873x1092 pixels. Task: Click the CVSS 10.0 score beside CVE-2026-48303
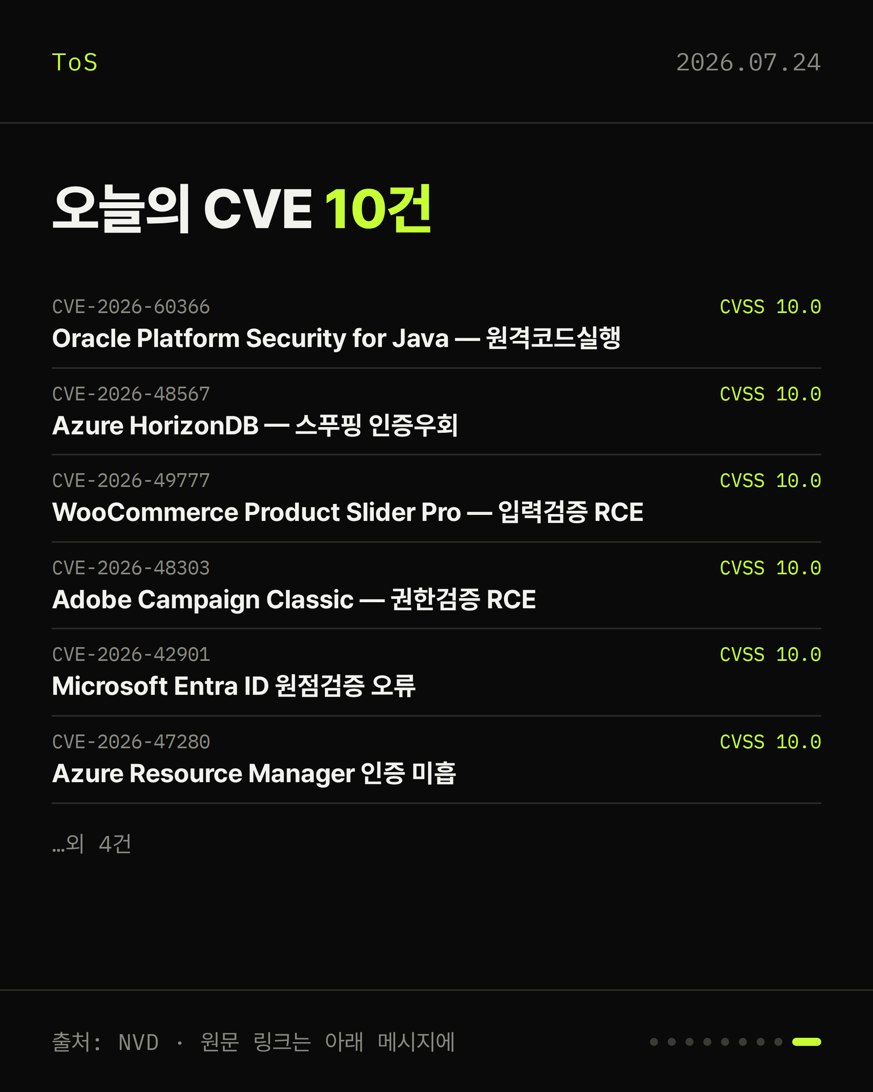click(770, 567)
